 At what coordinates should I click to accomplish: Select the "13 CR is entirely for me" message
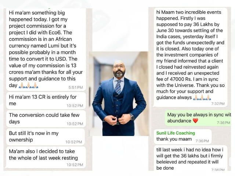(x=46, y=100)
